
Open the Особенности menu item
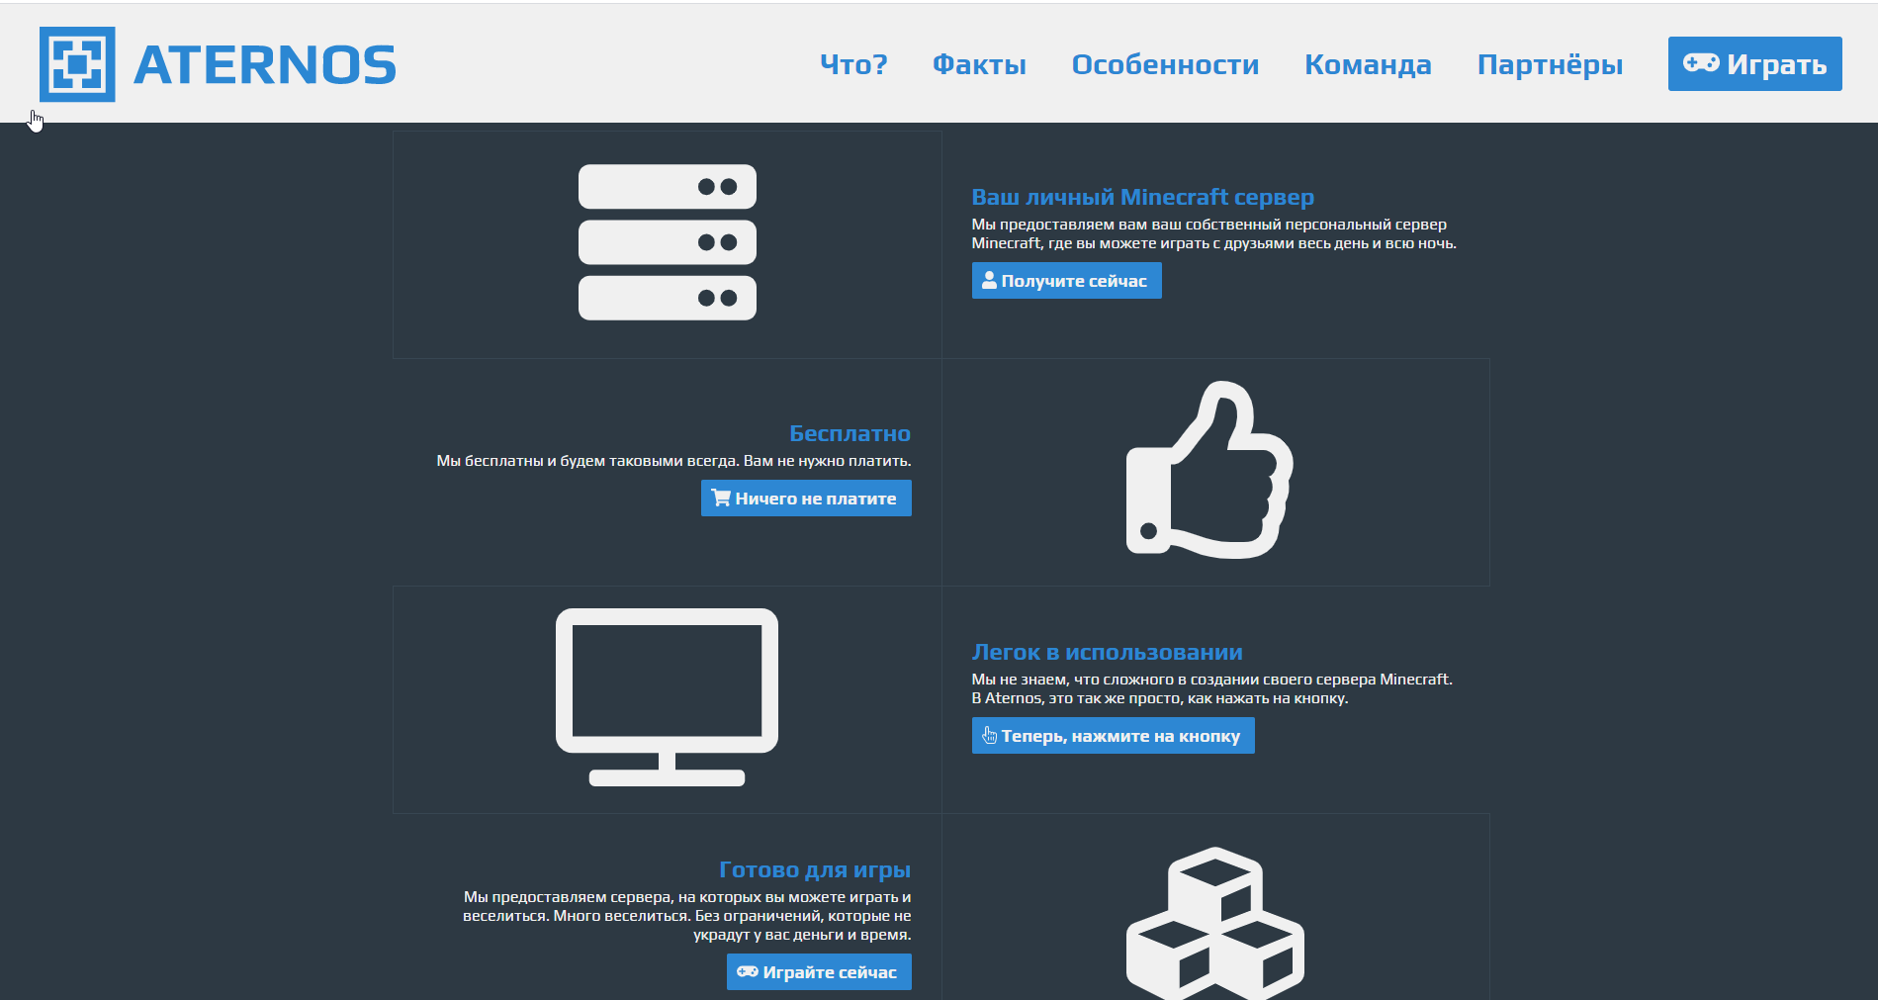click(x=1165, y=64)
